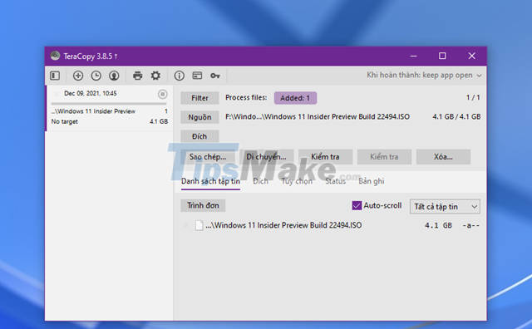Click the 'Sao chép...' button
This screenshot has width=532, height=329.
208,157
